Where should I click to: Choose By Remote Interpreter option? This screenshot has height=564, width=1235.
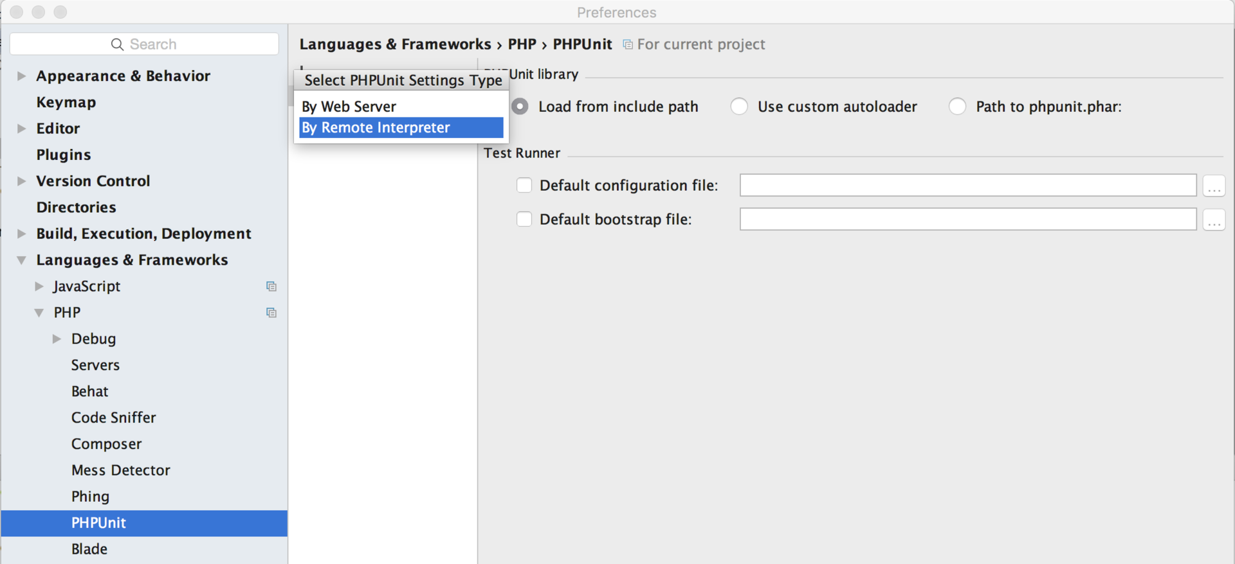click(x=401, y=127)
